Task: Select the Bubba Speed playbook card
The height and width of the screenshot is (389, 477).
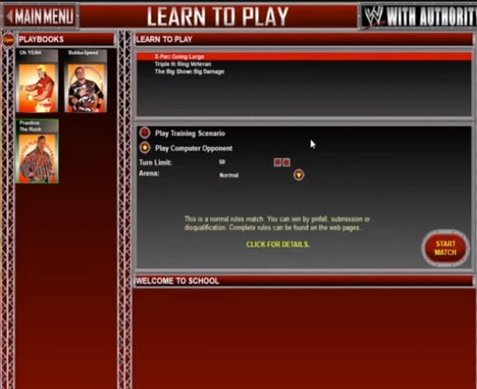Action: click(86, 81)
